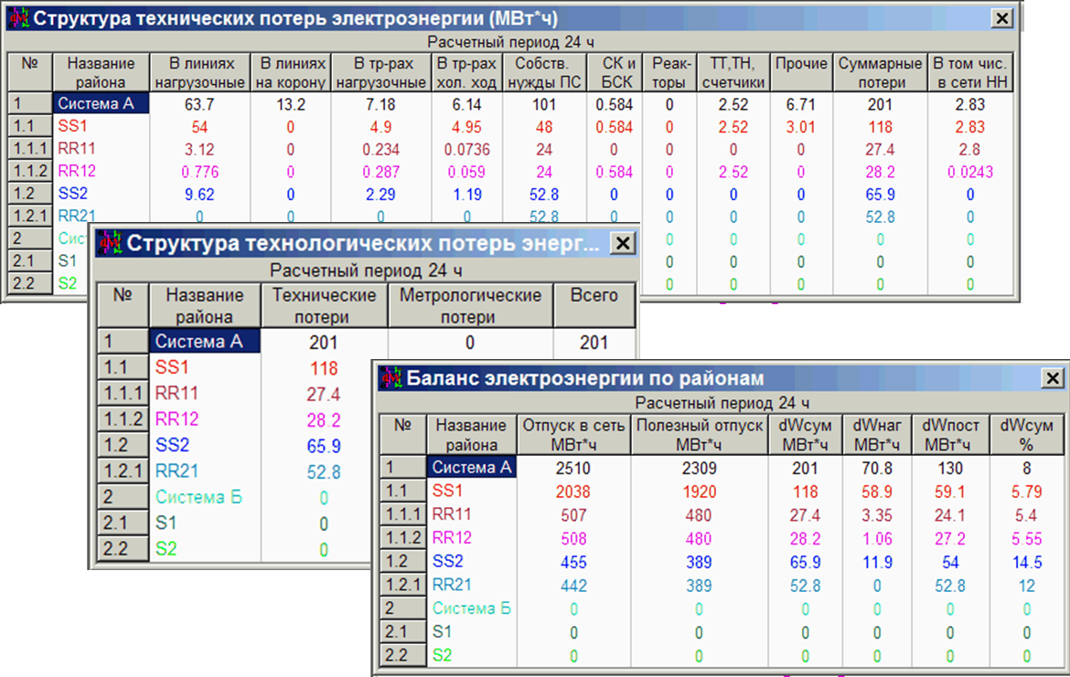Click the Суммарные потери column header
This screenshot has width=1070, height=677.
pyautogui.click(x=879, y=70)
